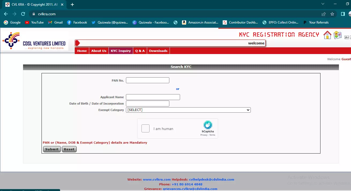Select the About Us menu item
The height and width of the screenshot is (191, 351).
click(x=99, y=51)
